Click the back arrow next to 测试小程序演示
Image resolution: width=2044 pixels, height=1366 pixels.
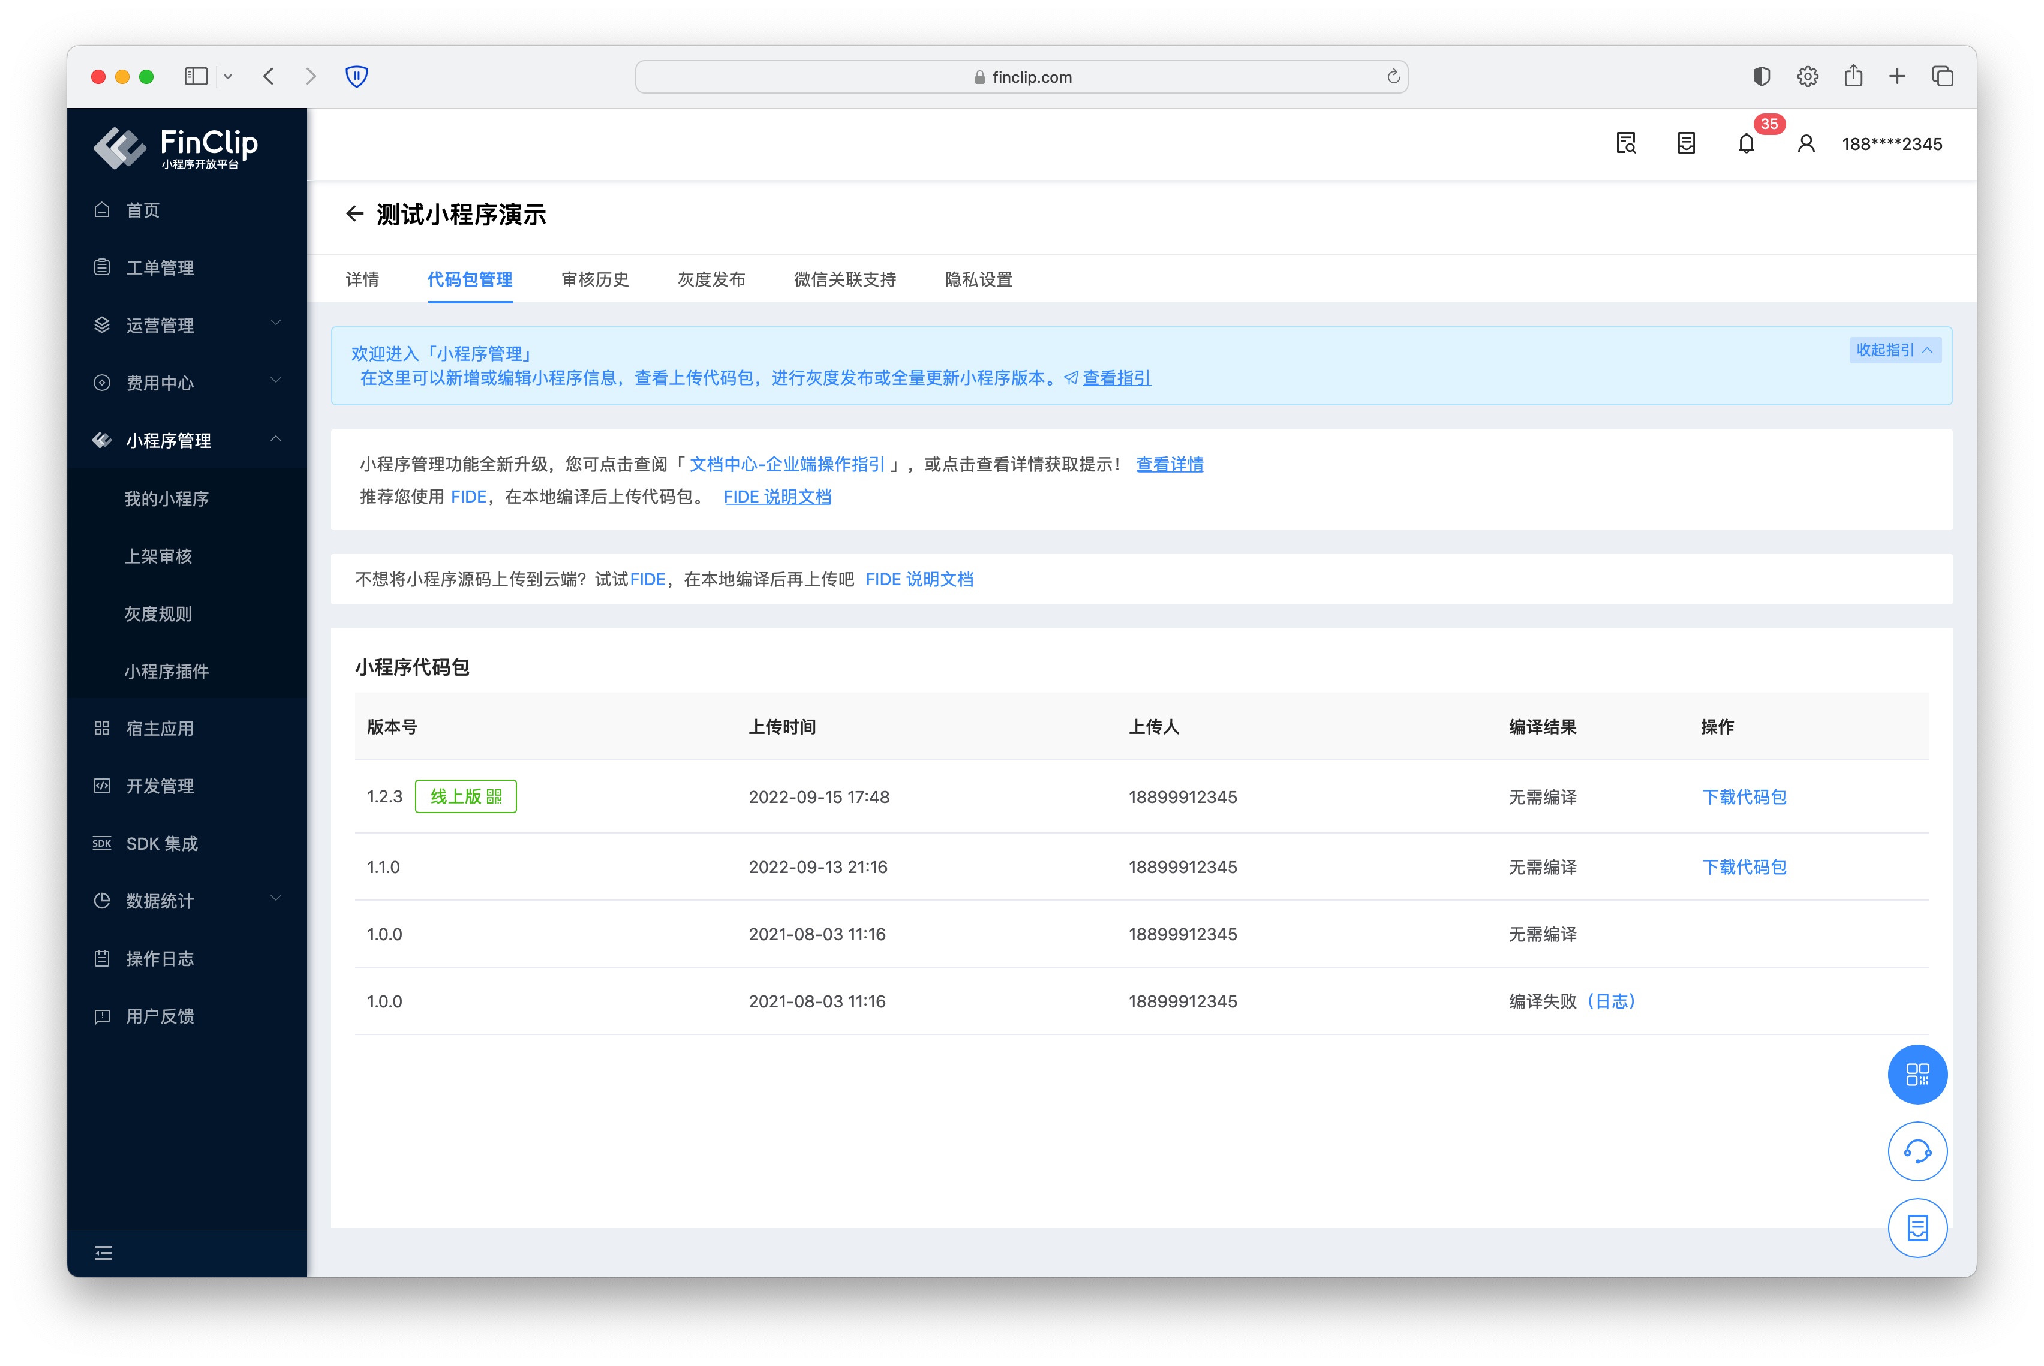pyautogui.click(x=354, y=214)
